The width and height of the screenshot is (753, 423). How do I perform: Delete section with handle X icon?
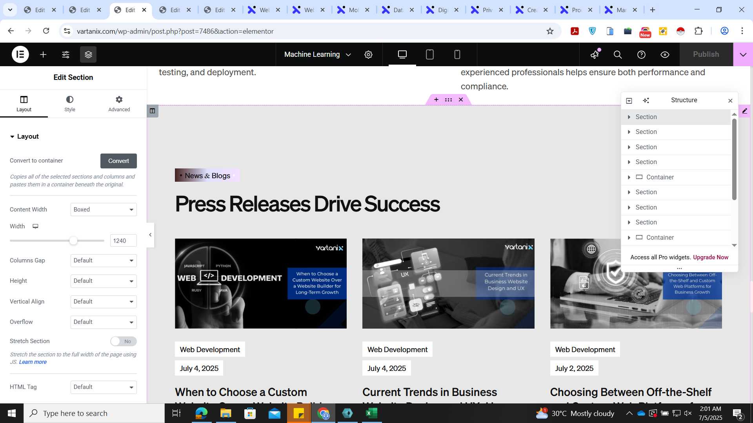[461, 99]
